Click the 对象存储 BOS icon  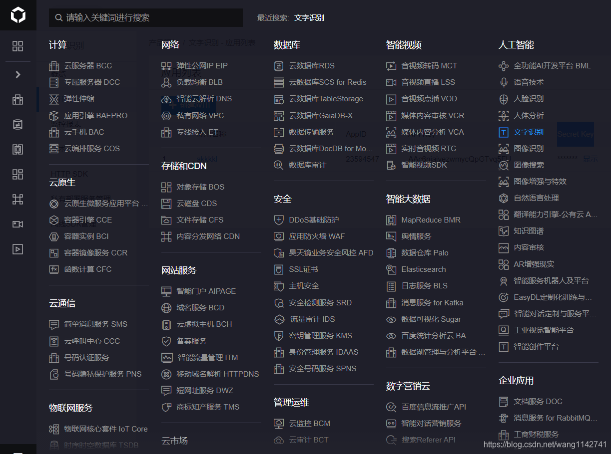(x=167, y=187)
